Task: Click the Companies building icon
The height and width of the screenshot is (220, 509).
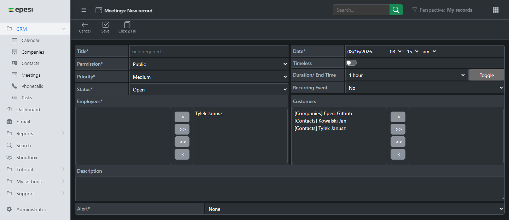Action: point(14,52)
